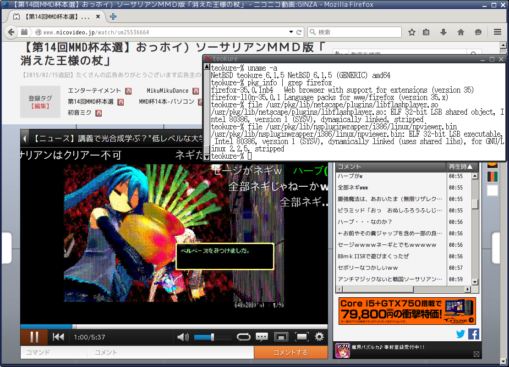
Task: Open dictionary icon beside エンターテイメント
Action: (129, 91)
